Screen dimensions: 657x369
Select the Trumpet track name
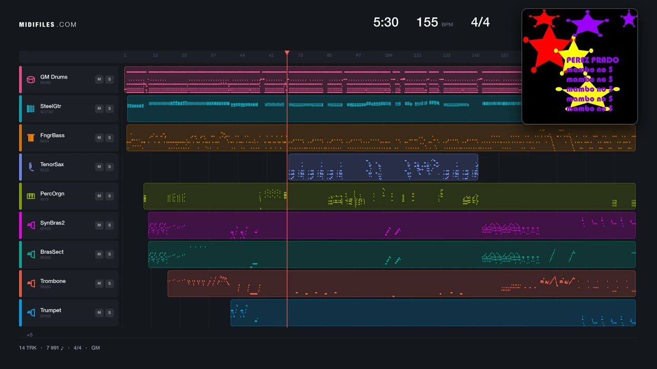51,311
